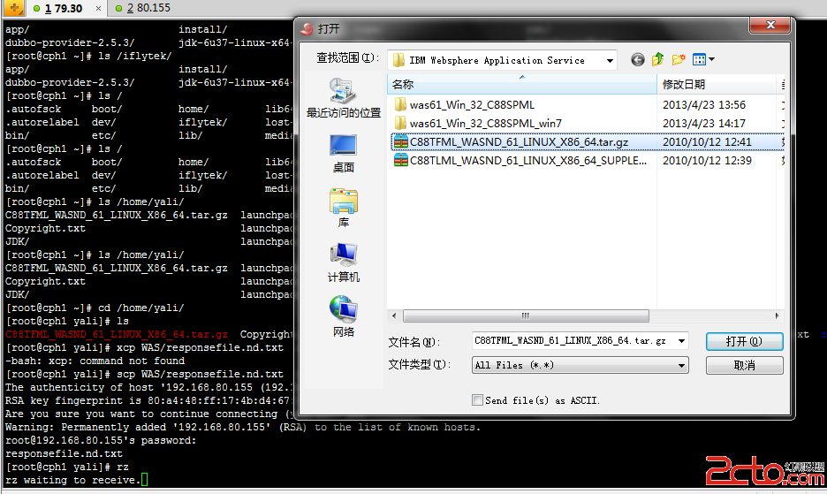827x494 pixels.
Task: Click was61_Win_32_C88SPML_win7 folder icon
Action: 401,123
